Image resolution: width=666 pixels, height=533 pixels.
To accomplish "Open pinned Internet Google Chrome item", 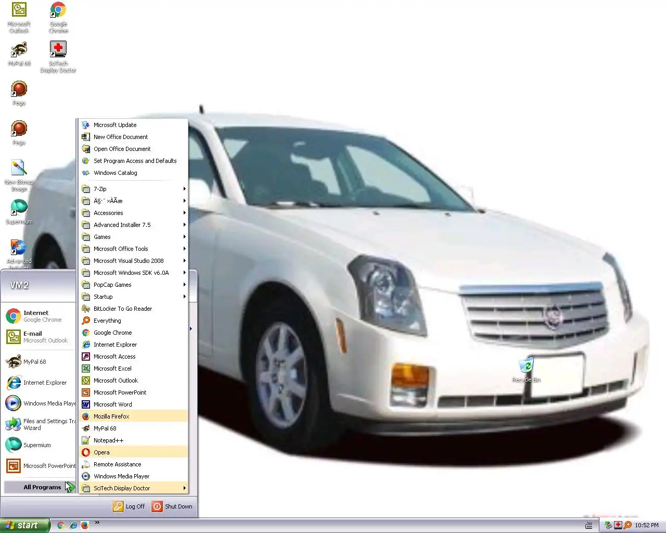I will (x=40, y=316).
